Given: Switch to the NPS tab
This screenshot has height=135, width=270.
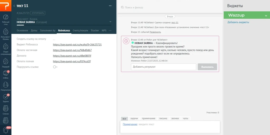Looking at the screenshot, I should tap(104, 30).
